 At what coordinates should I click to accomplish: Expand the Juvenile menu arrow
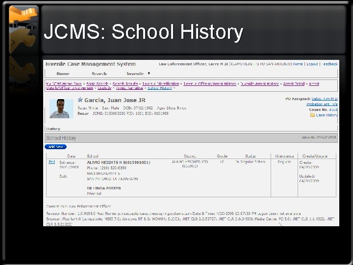tap(149, 73)
